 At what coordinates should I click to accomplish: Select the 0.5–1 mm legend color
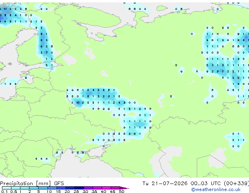(16, 188)
